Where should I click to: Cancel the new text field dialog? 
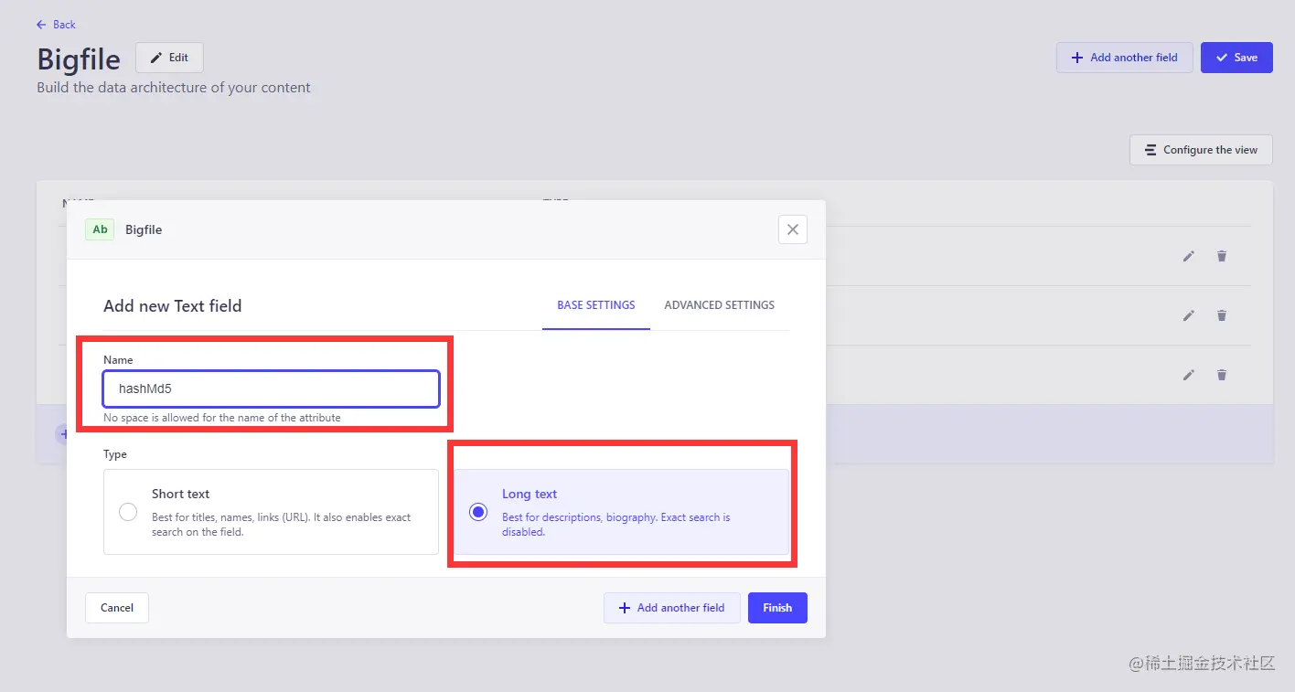[x=117, y=608]
